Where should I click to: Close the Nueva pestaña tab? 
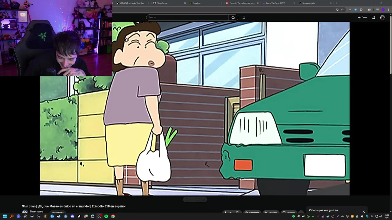point(331,3)
